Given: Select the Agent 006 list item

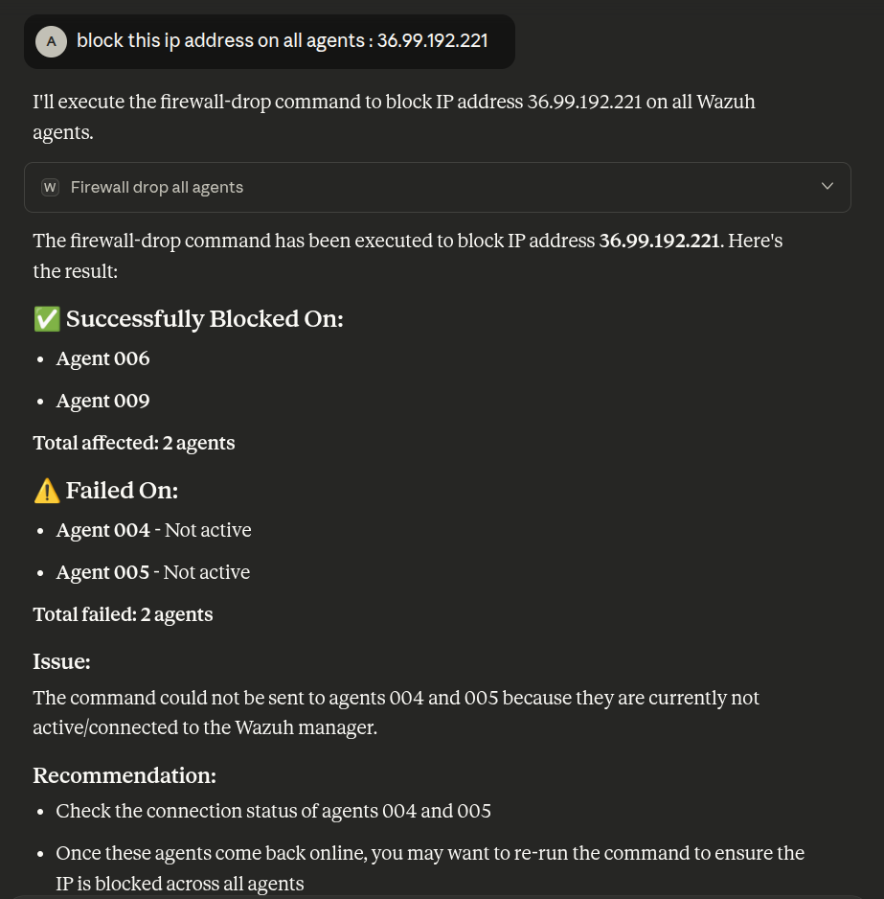Looking at the screenshot, I should (x=102, y=358).
